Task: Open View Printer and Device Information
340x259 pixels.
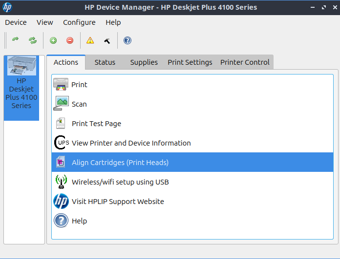Action: pyautogui.click(x=131, y=143)
